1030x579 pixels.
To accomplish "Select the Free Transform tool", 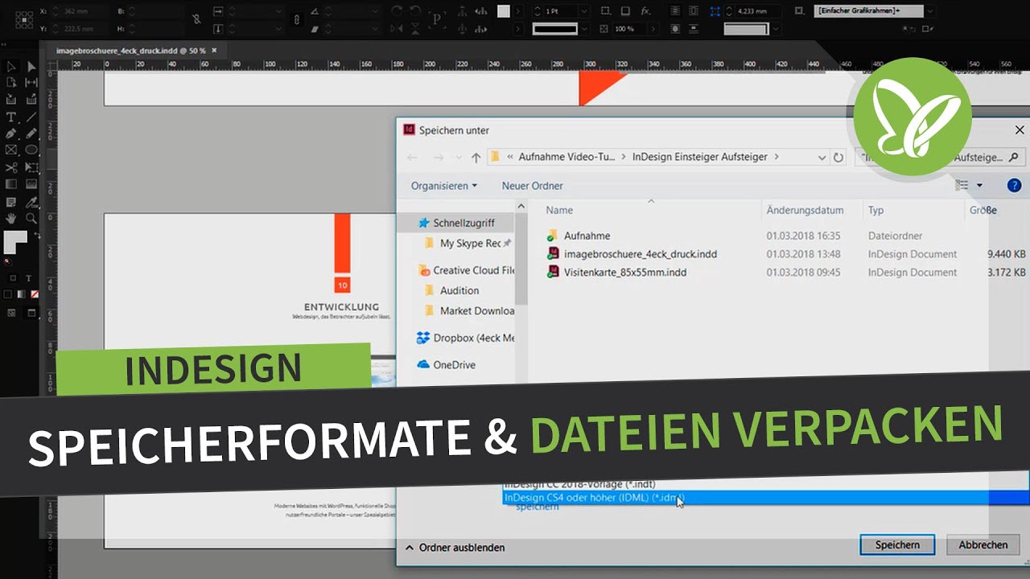I will (31, 167).
